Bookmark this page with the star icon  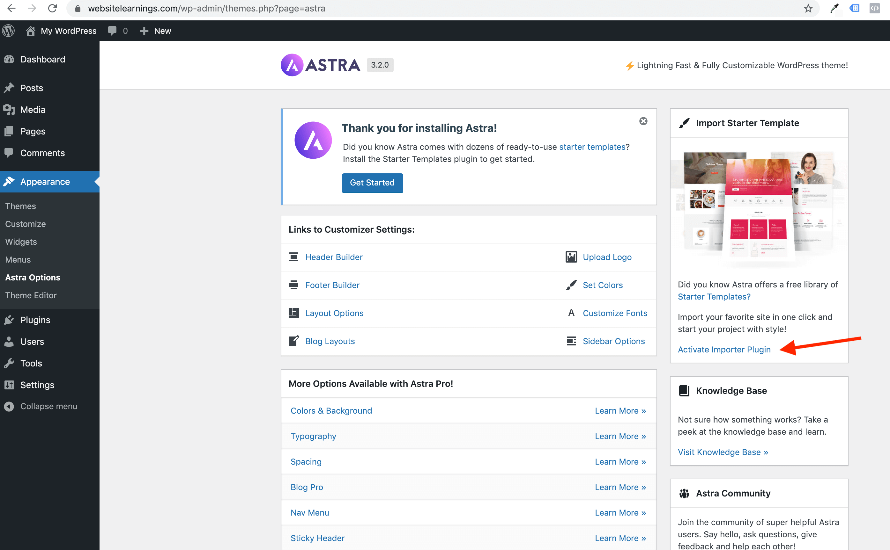tap(808, 8)
